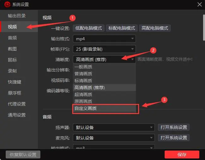Collapse the 清晰度 dropdown
The width and height of the screenshot is (205, 160).
click(104, 60)
